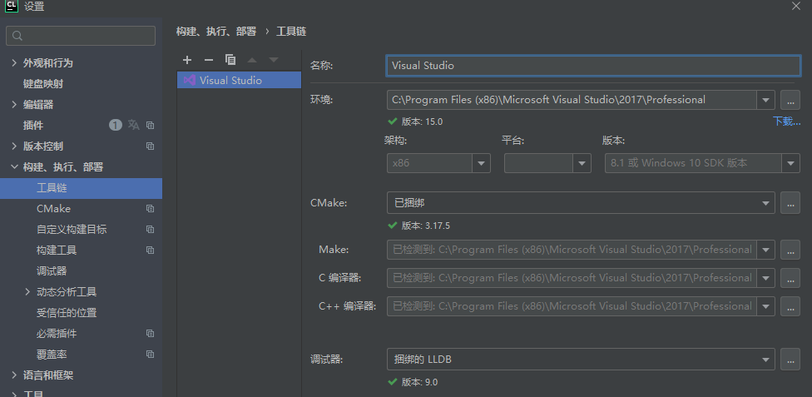
Task: Click the project-level icon beside 必需插件
Action: click(x=151, y=333)
